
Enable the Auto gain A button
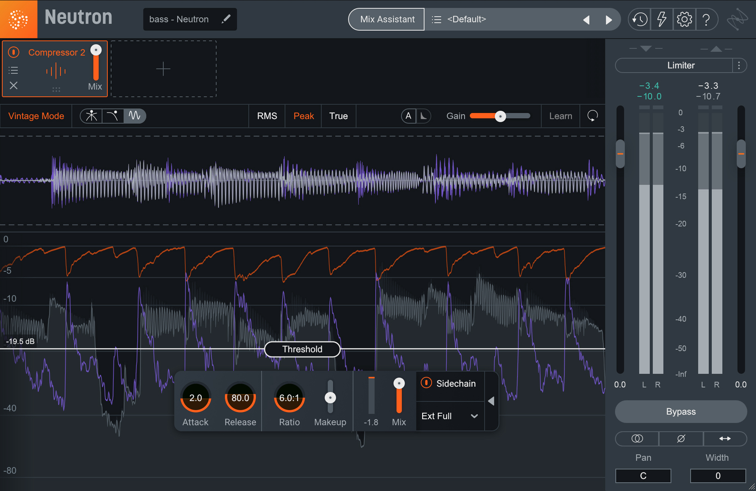(x=408, y=116)
